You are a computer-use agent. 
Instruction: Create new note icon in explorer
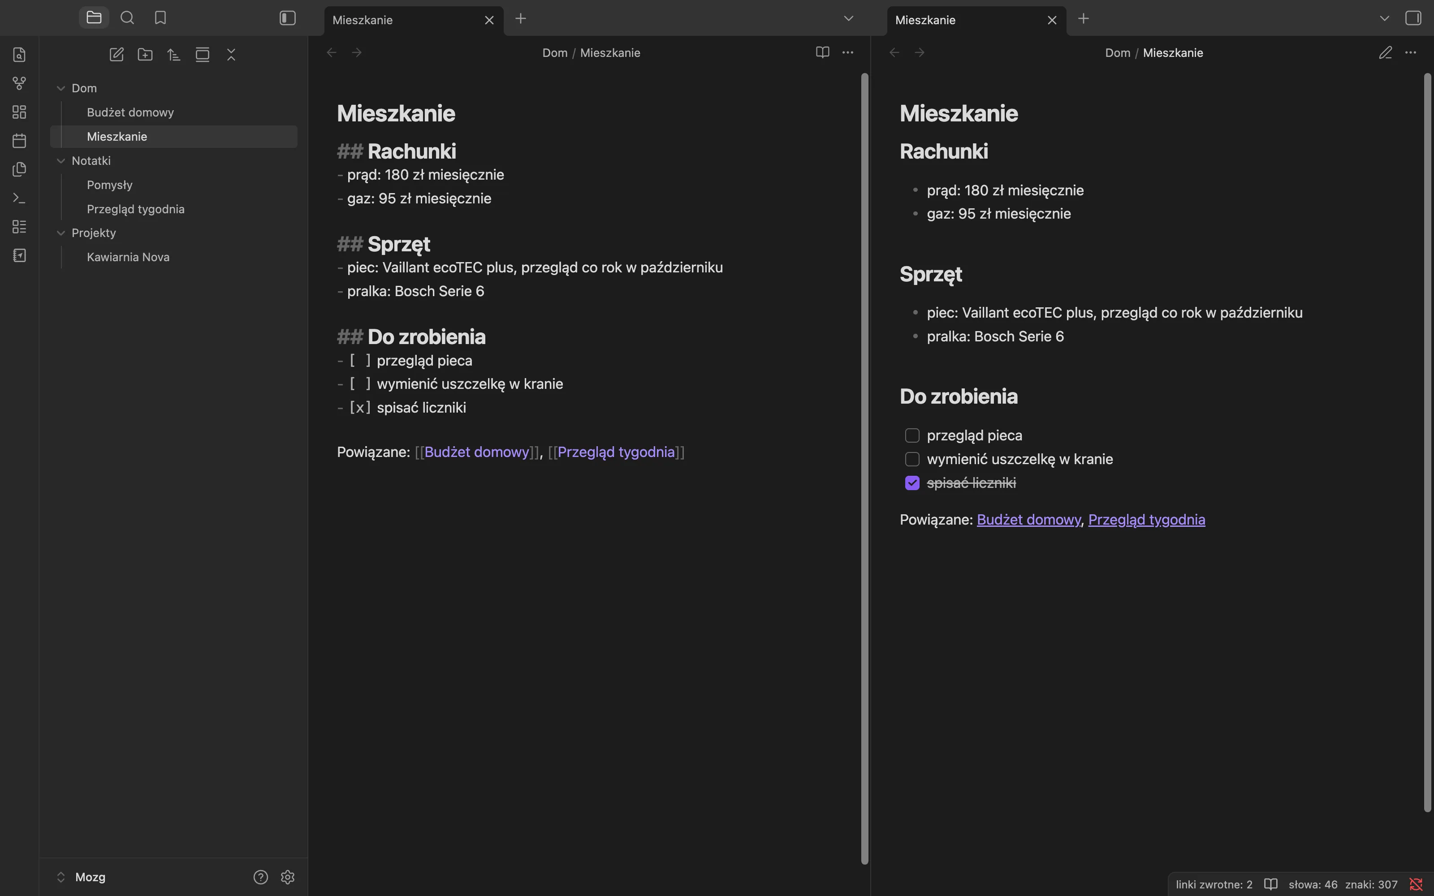pyautogui.click(x=117, y=55)
